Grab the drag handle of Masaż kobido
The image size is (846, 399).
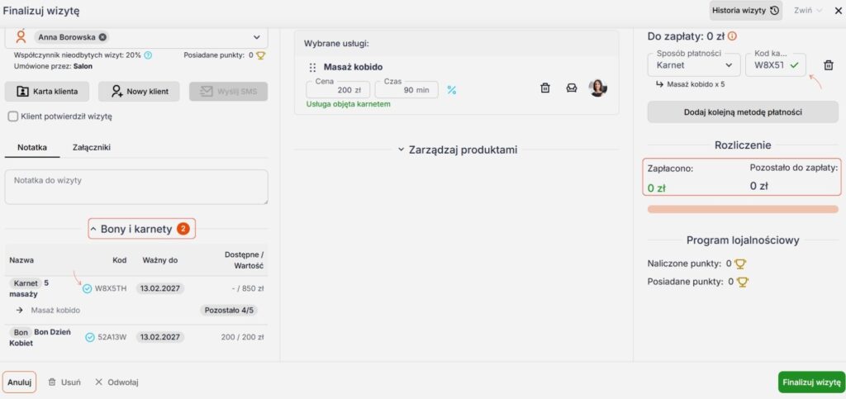point(312,68)
